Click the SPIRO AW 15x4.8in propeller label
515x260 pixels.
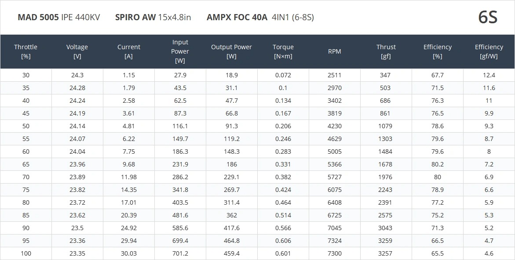[x=153, y=18]
